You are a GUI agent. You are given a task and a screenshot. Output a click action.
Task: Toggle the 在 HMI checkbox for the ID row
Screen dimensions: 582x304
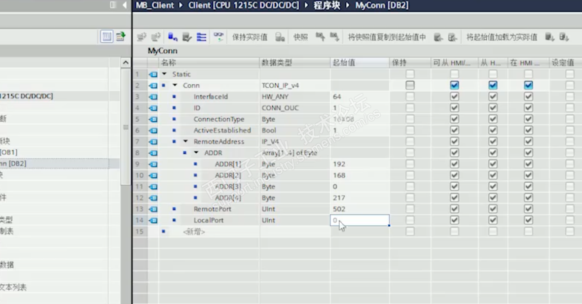tap(528, 108)
